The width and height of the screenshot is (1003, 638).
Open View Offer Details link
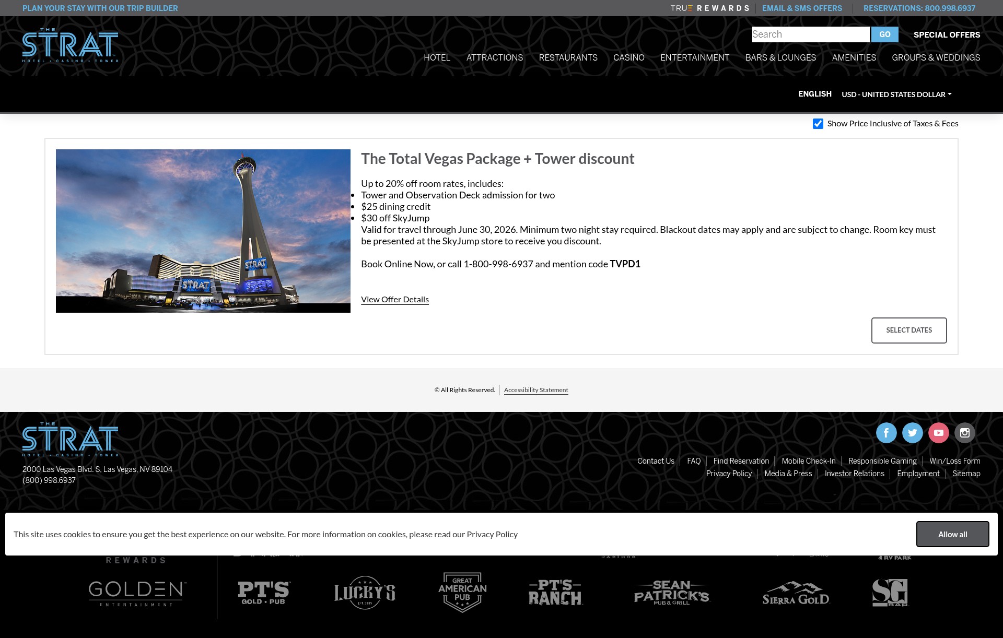click(394, 300)
